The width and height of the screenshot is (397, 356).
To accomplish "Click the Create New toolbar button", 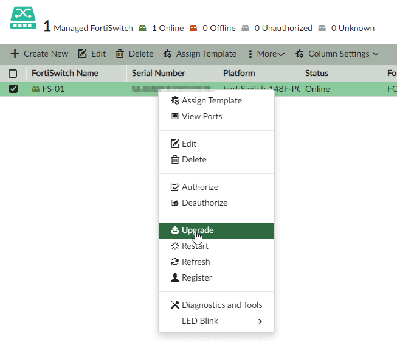I will coord(40,54).
